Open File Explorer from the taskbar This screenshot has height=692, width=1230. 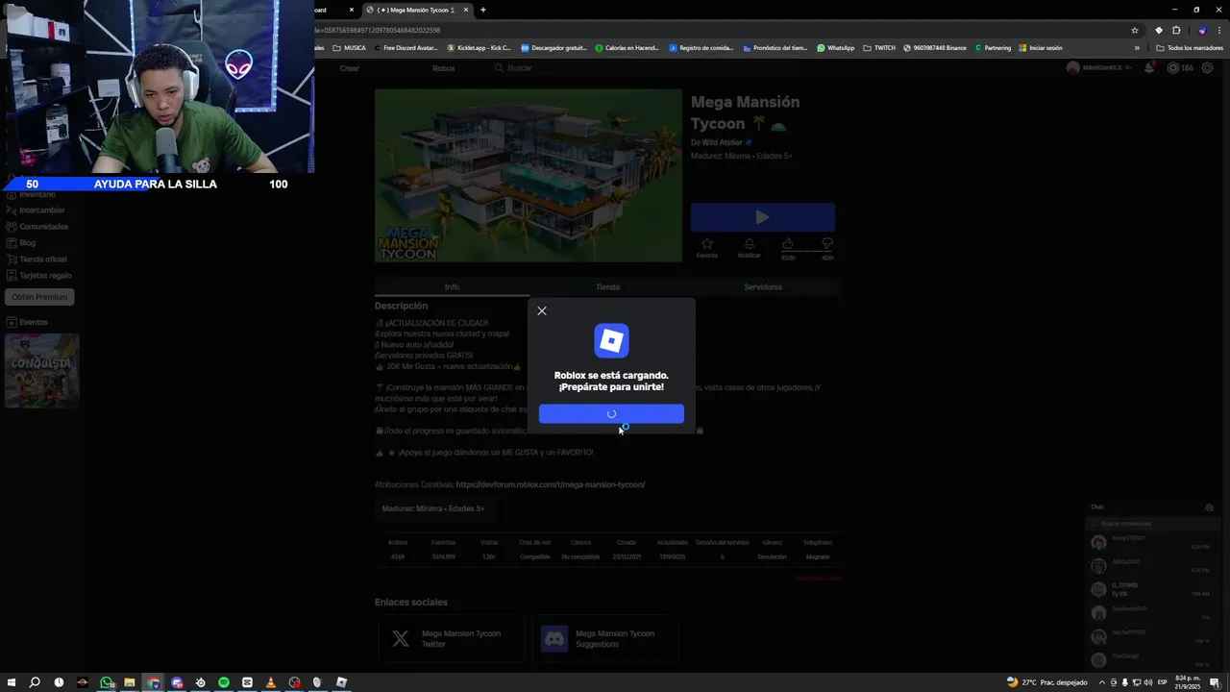point(129,682)
